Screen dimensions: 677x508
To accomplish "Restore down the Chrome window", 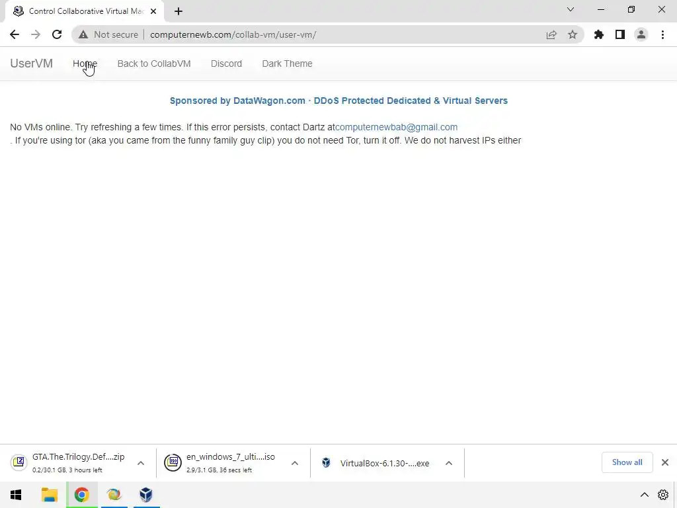I will [631, 9].
